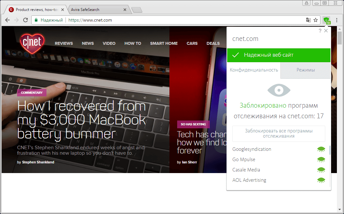Click the Googlesyndication tracker name
This screenshot has width=344, height=214.
(x=252, y=149)
